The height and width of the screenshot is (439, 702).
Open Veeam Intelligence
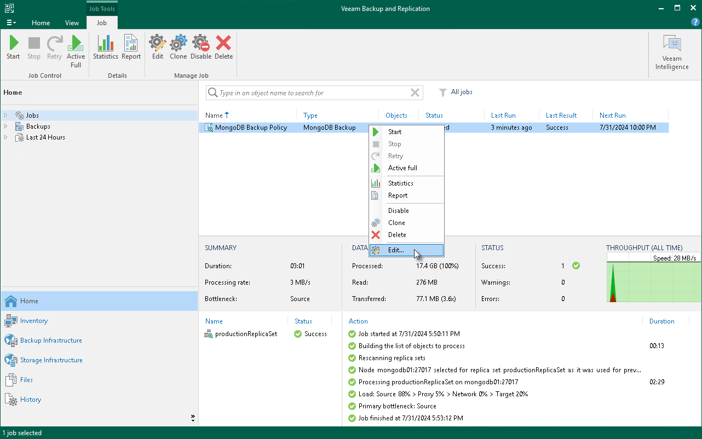[672, 53]
